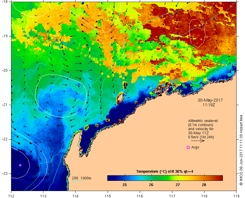Click the latitude axis label -20
The width and height of the screenshot is (245, 198).
[4, 70]
